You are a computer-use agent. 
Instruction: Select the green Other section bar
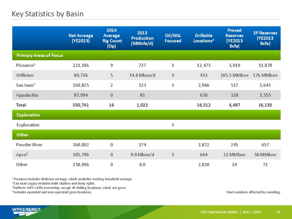coord(146,135)
